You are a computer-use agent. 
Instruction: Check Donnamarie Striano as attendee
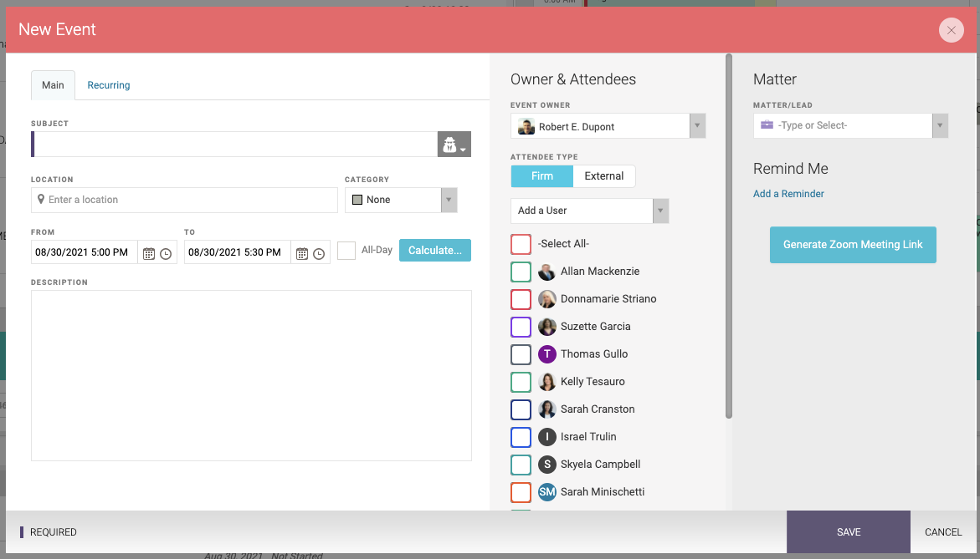[521, 299]
